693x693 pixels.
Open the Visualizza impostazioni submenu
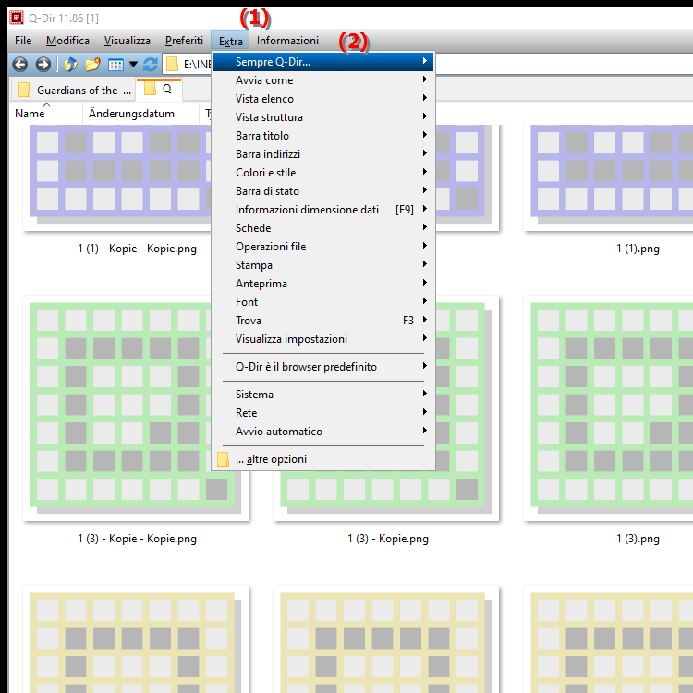click(323, 339)
